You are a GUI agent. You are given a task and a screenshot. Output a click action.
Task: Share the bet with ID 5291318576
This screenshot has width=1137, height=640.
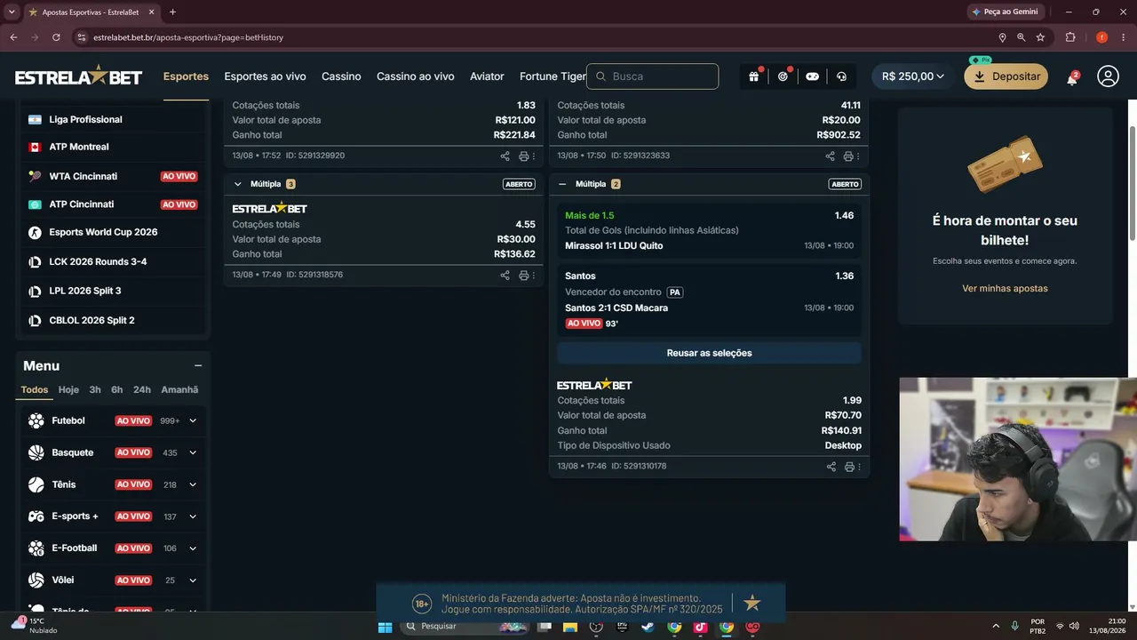click(x=505, y=275)
